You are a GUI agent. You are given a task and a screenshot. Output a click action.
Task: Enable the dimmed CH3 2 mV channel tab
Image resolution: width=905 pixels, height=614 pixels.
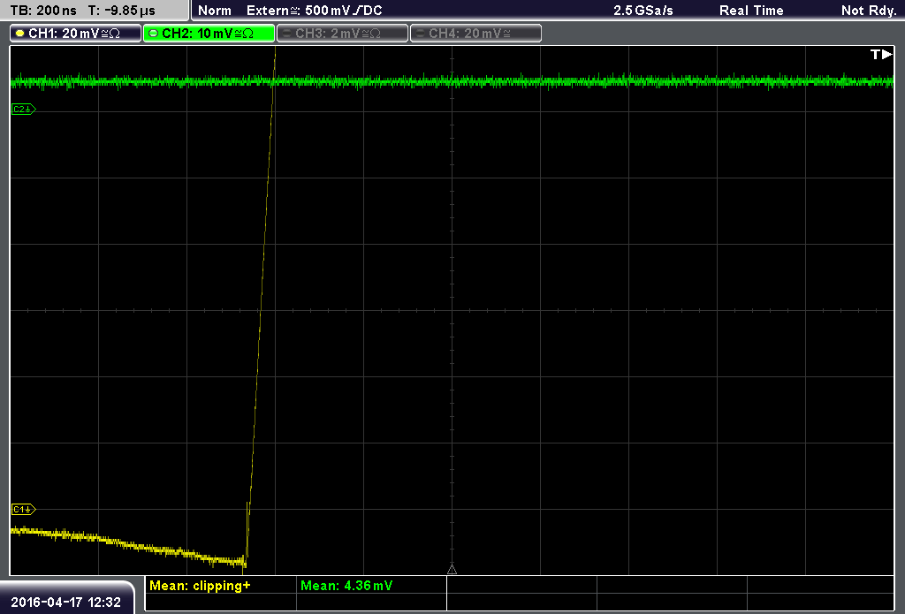coord(342,34)
